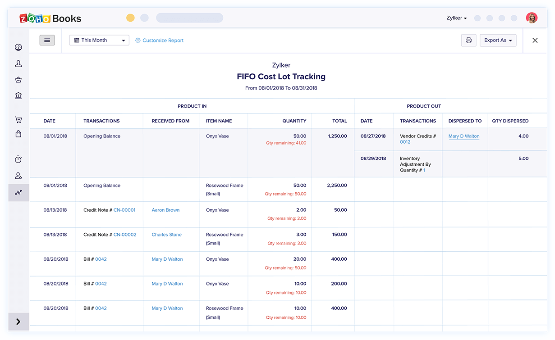
Task: Click the Items basket icon in sidebar
Action: pyautogui.click(x=18, y=80)
